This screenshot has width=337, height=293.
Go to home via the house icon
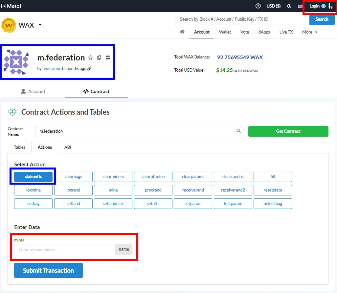point(182,32)
